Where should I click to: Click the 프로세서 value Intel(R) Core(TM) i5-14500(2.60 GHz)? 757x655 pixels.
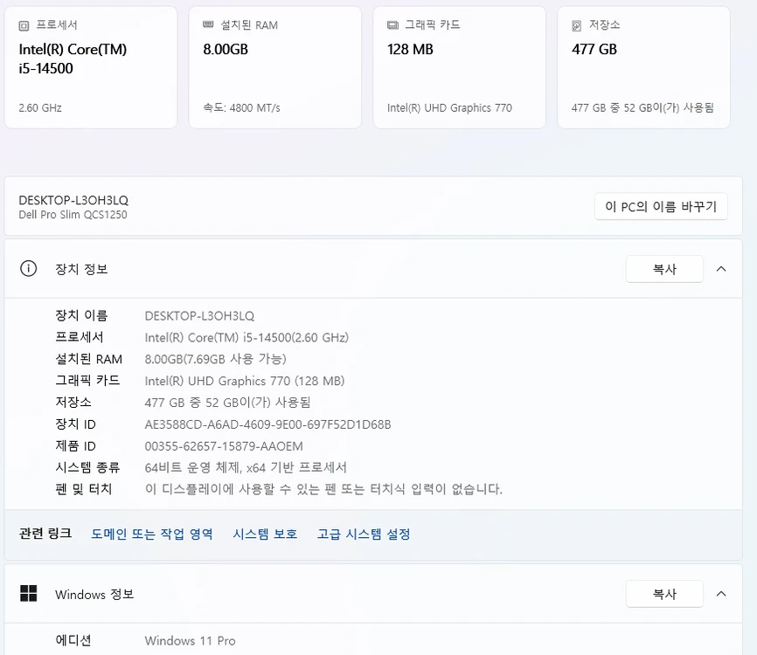click(247, 338)
